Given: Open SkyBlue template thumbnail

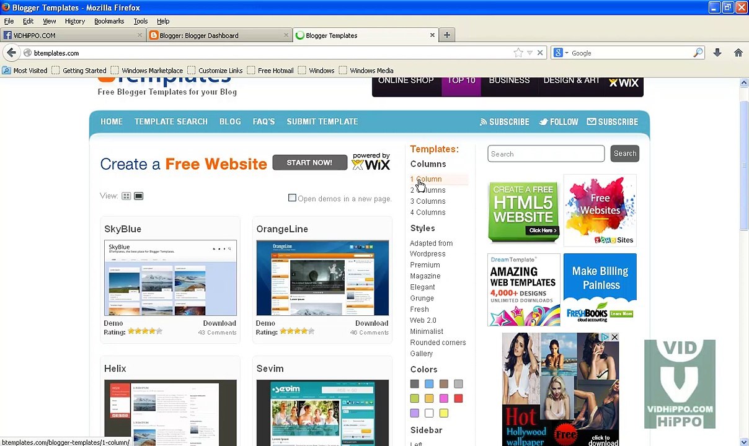Looking at the screenshot, I should [171, 278].
